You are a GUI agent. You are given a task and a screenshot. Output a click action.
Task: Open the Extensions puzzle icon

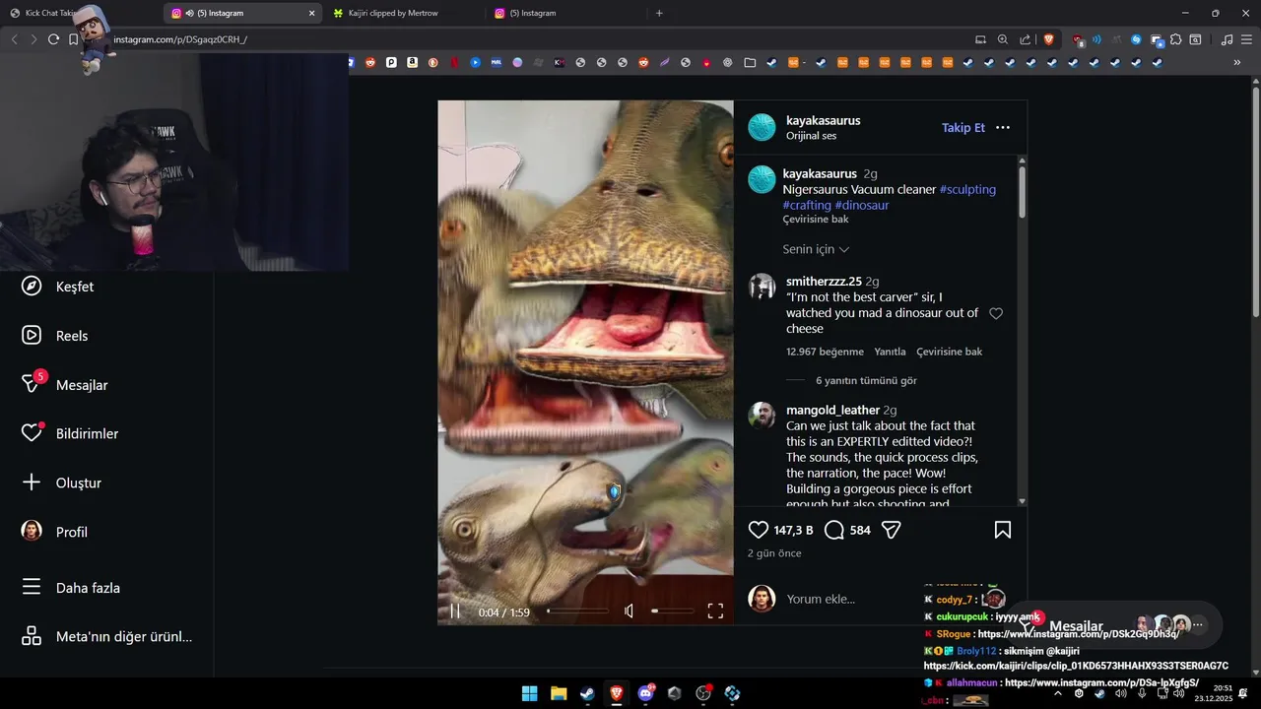(x=1175, y=39)
